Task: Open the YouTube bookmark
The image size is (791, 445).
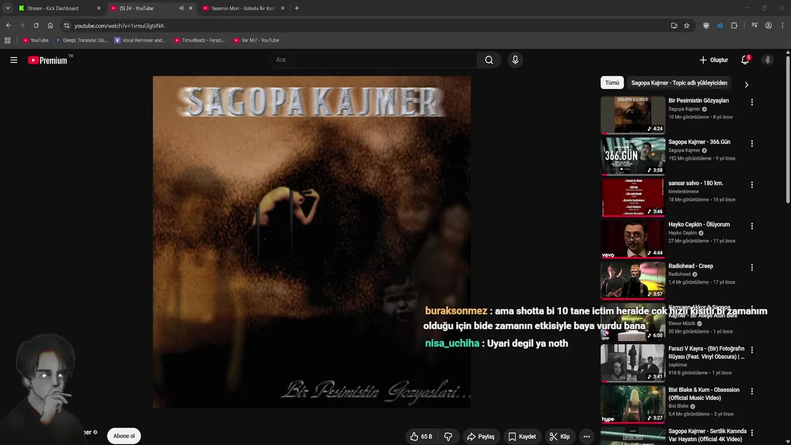Action: click(x=35, y=40)
